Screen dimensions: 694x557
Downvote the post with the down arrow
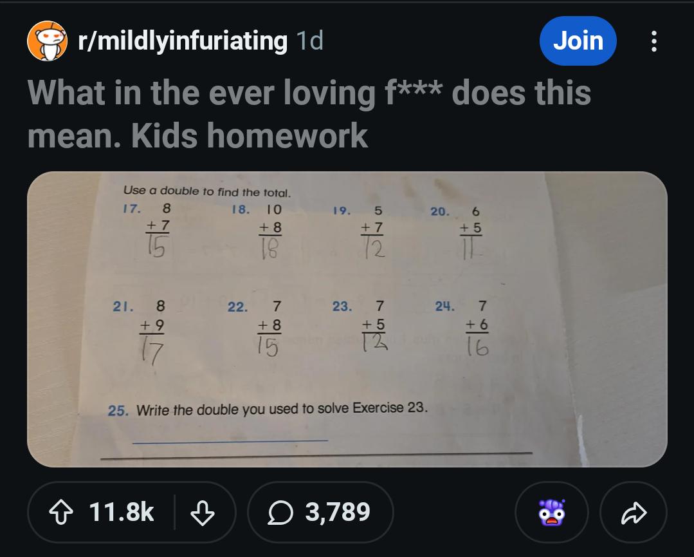pos(203,513)
